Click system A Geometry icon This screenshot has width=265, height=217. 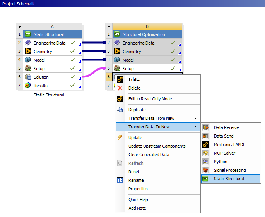[x=28, y=51]
